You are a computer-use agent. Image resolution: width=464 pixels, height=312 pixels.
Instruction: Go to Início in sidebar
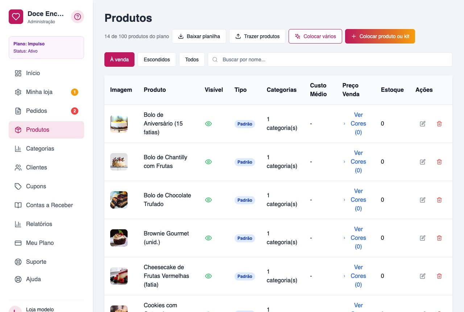[x=46, y=73]
